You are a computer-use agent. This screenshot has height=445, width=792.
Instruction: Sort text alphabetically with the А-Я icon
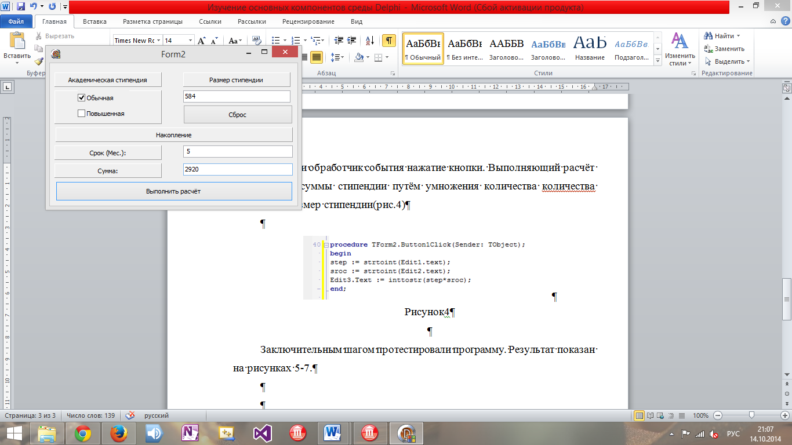coord(369,41)
